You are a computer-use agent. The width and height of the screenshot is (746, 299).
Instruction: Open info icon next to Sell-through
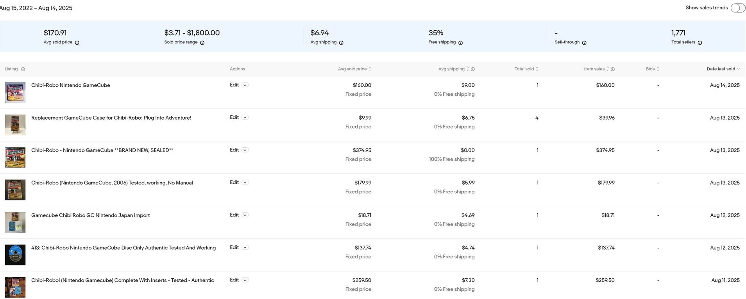click(x=584, y=43)
